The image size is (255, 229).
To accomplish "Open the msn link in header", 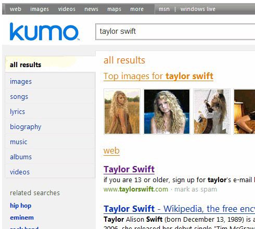I will (x=164, y=9).
